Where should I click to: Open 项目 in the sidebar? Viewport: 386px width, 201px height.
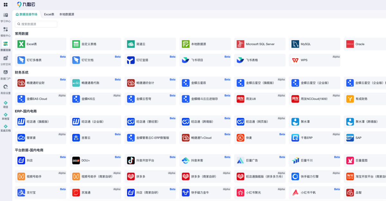(x=5, y=105)
